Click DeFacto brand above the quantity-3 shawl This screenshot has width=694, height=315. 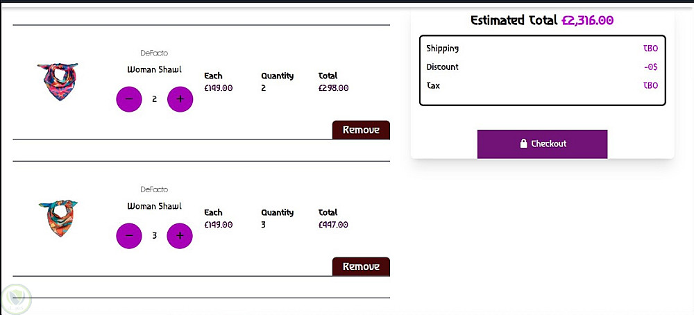pos(154,189)
